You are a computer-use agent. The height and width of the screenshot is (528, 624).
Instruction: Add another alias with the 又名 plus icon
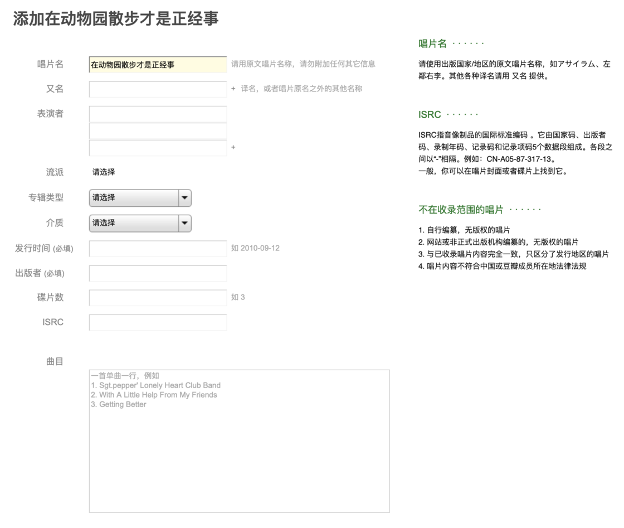click(233, 89)
